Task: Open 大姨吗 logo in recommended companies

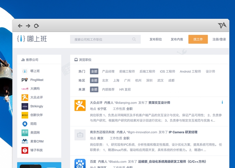Action: 25,89
